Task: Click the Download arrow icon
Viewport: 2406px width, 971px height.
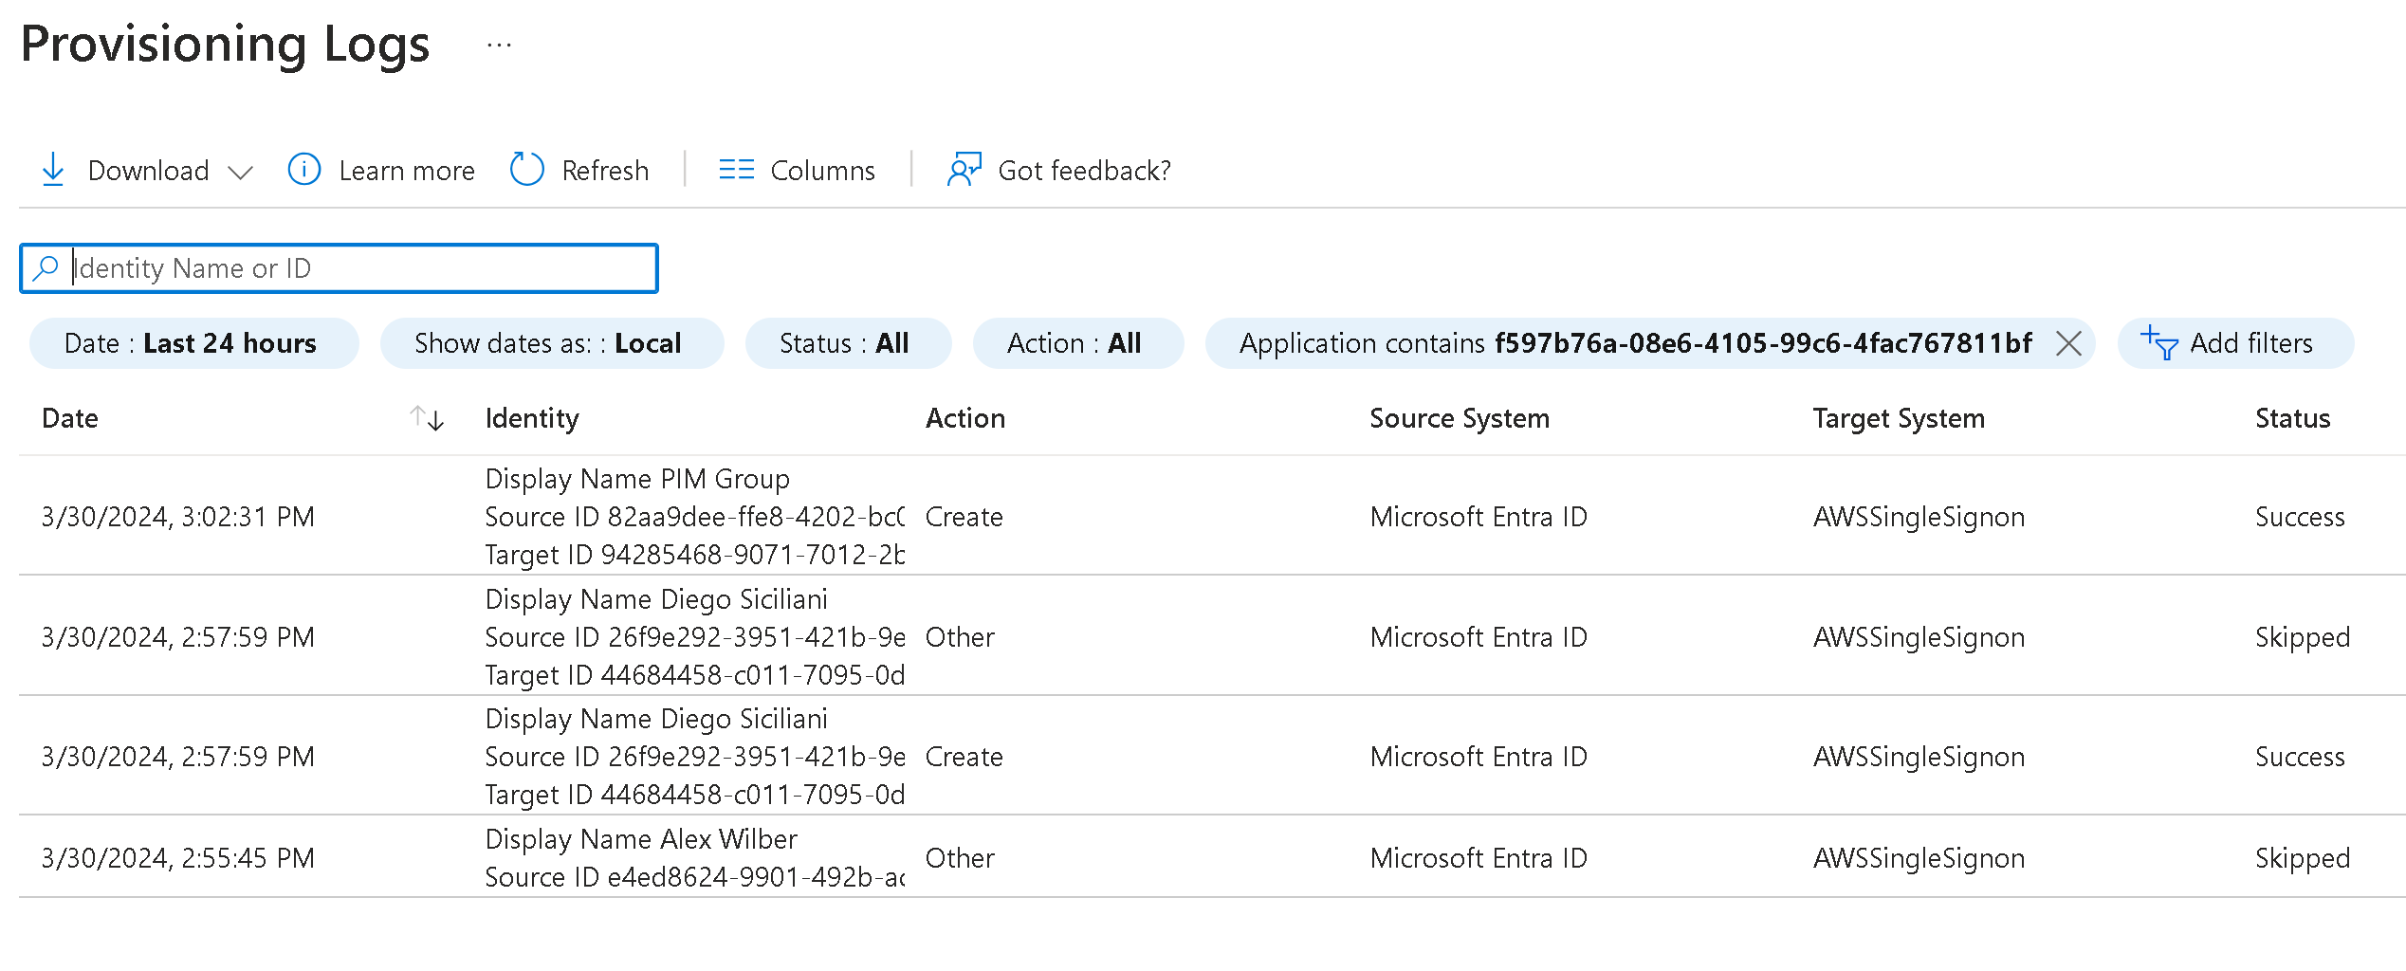Action: 53,170
